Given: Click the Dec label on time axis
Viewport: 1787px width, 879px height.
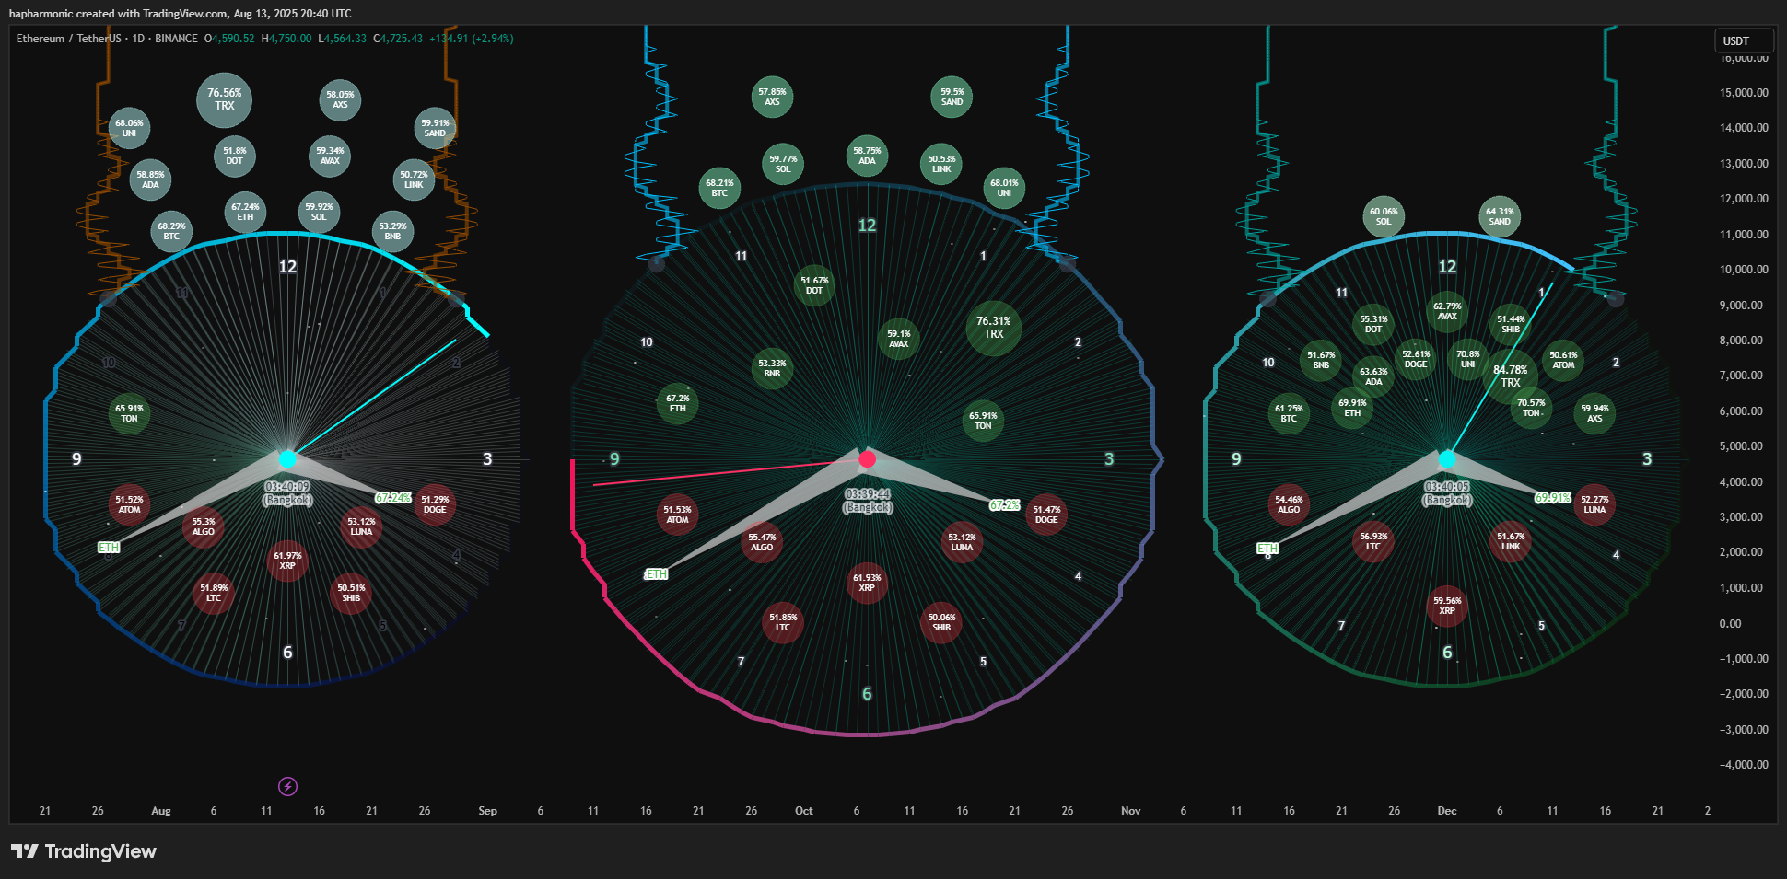Looking at the screenshot, I should pyautogui.click(x=1447, y=811).
